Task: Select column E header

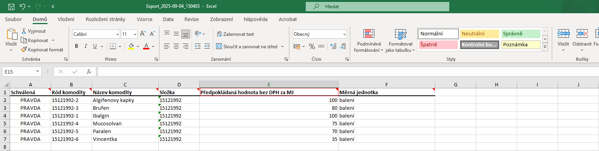Action: [269, 84]
